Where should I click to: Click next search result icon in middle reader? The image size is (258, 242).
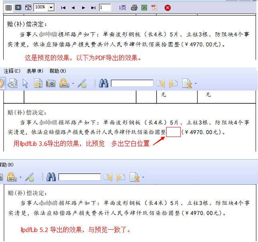pos(173,83)
